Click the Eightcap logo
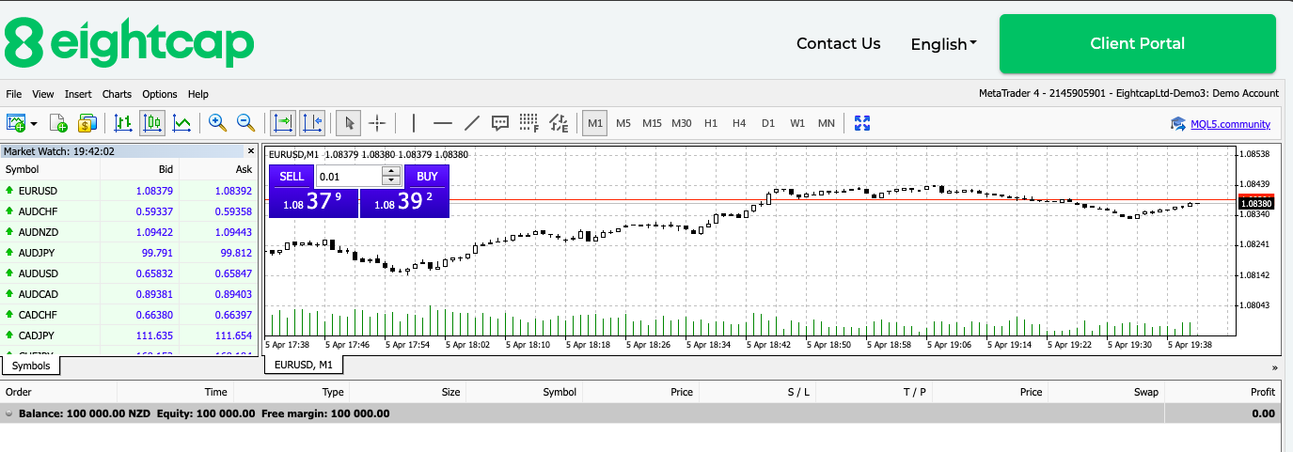 pos(129,42)
